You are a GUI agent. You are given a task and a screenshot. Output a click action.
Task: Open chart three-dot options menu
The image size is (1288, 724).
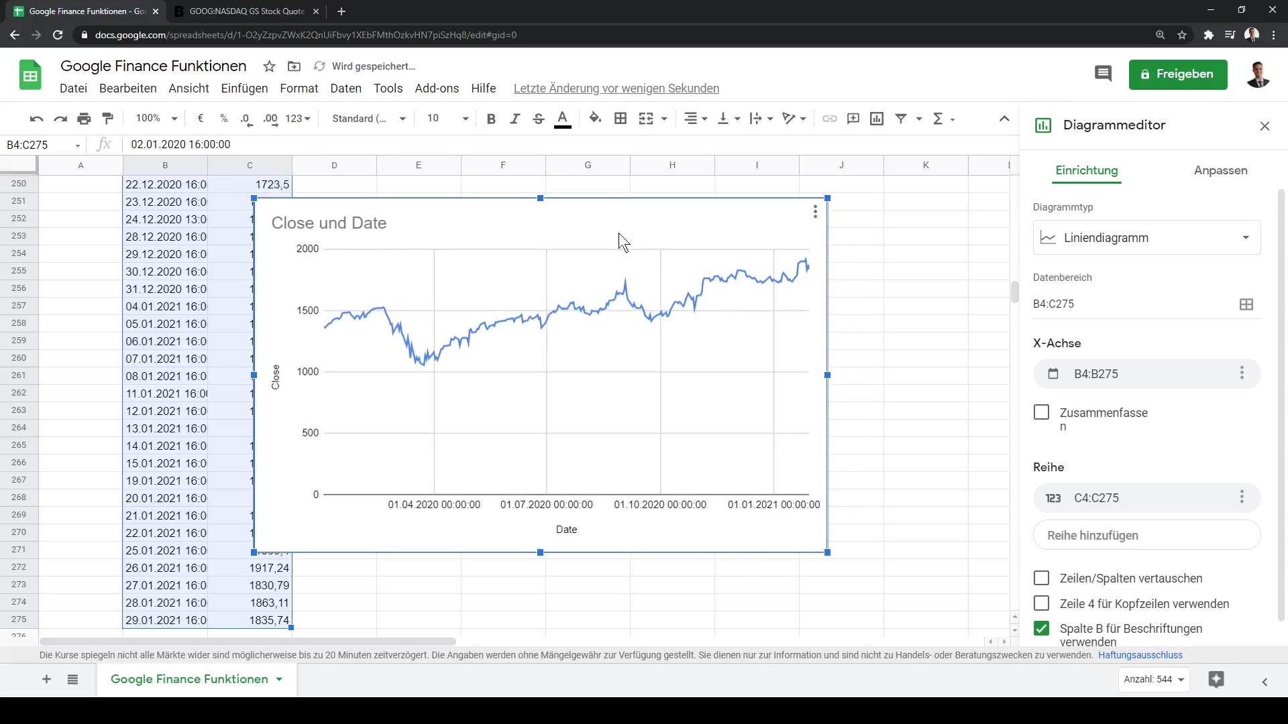click(x=815, y=212)
